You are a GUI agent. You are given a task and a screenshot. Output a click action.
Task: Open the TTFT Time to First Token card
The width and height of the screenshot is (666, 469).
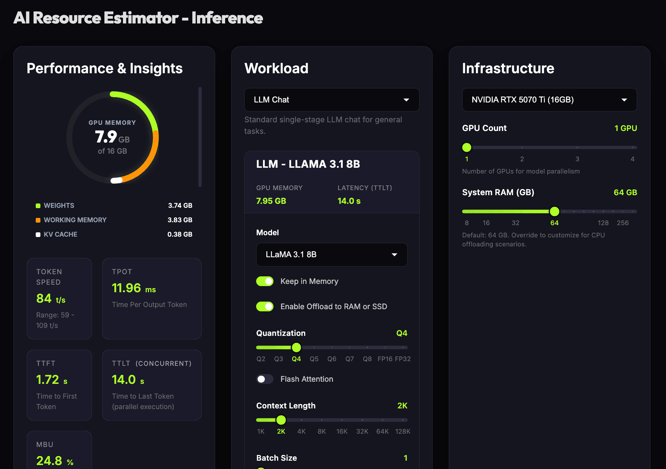59,385
